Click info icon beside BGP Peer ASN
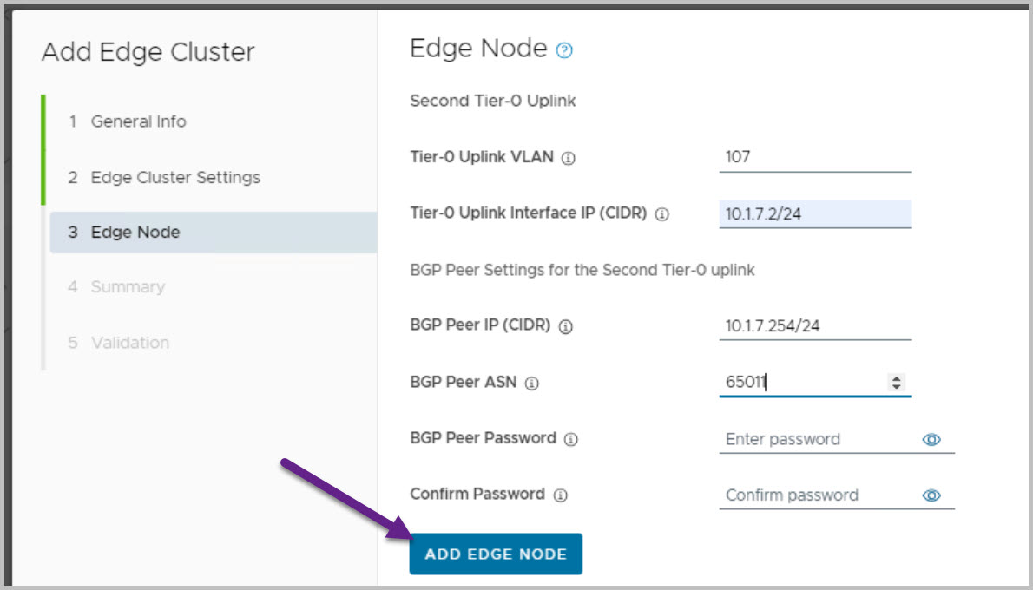1033x590 pixels. pyautogui.click(x=532, y=383)
